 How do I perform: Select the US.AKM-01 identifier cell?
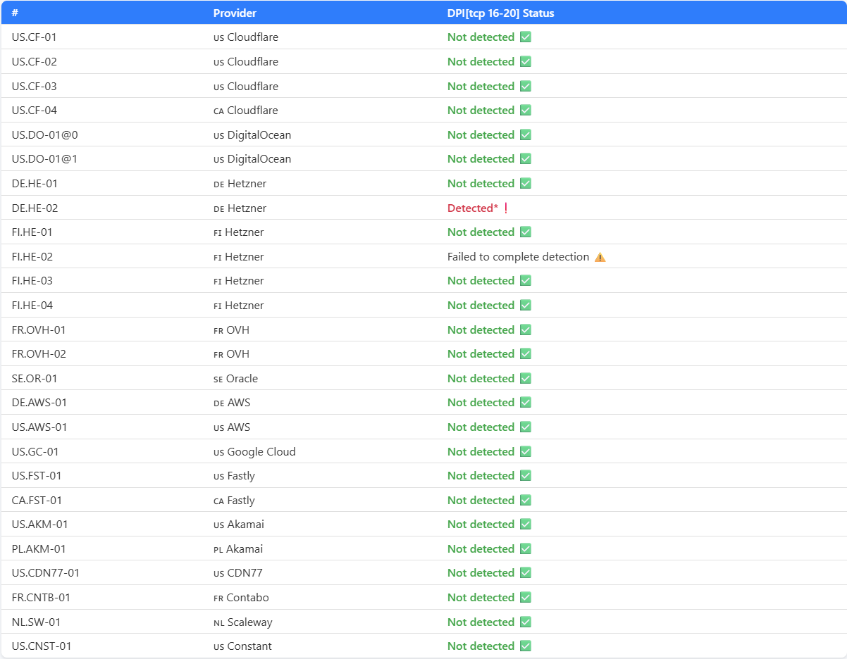pyautogui.click(x=40, y=525)
